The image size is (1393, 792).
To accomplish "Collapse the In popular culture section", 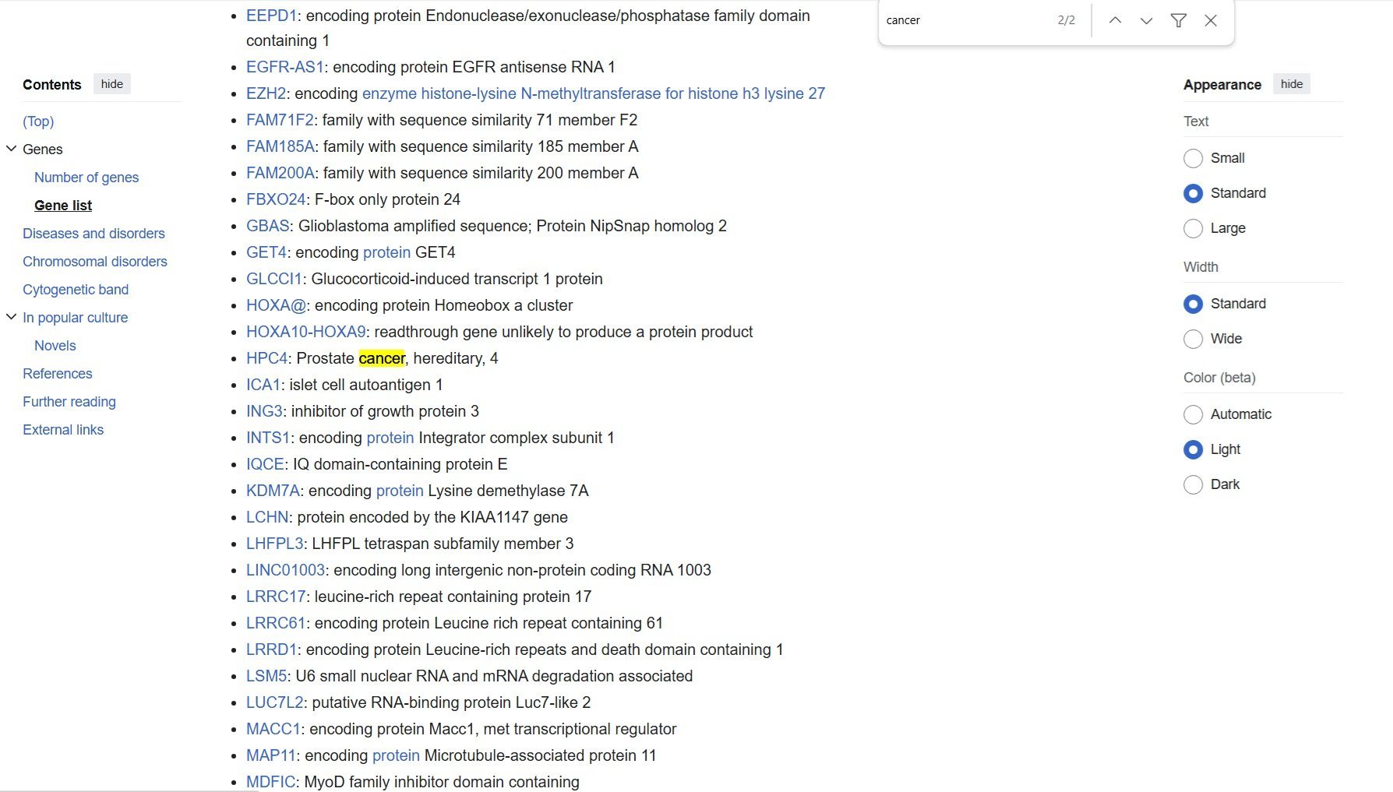I will coord(12,317).
